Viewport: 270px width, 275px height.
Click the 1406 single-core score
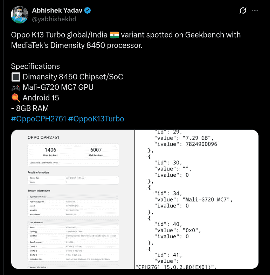click(50, 150)
